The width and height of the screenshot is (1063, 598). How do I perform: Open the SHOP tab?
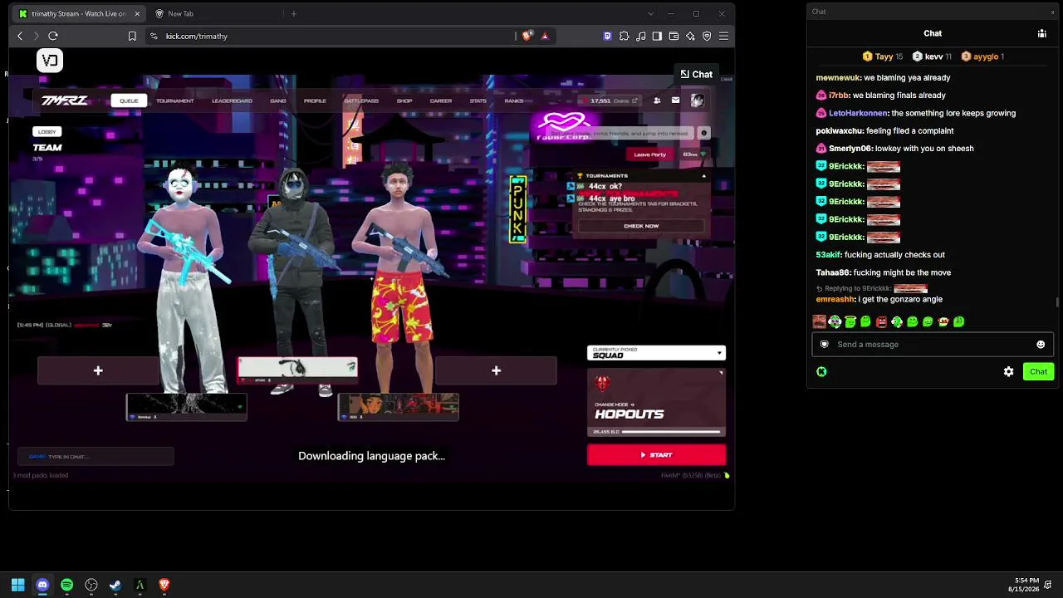404,100
